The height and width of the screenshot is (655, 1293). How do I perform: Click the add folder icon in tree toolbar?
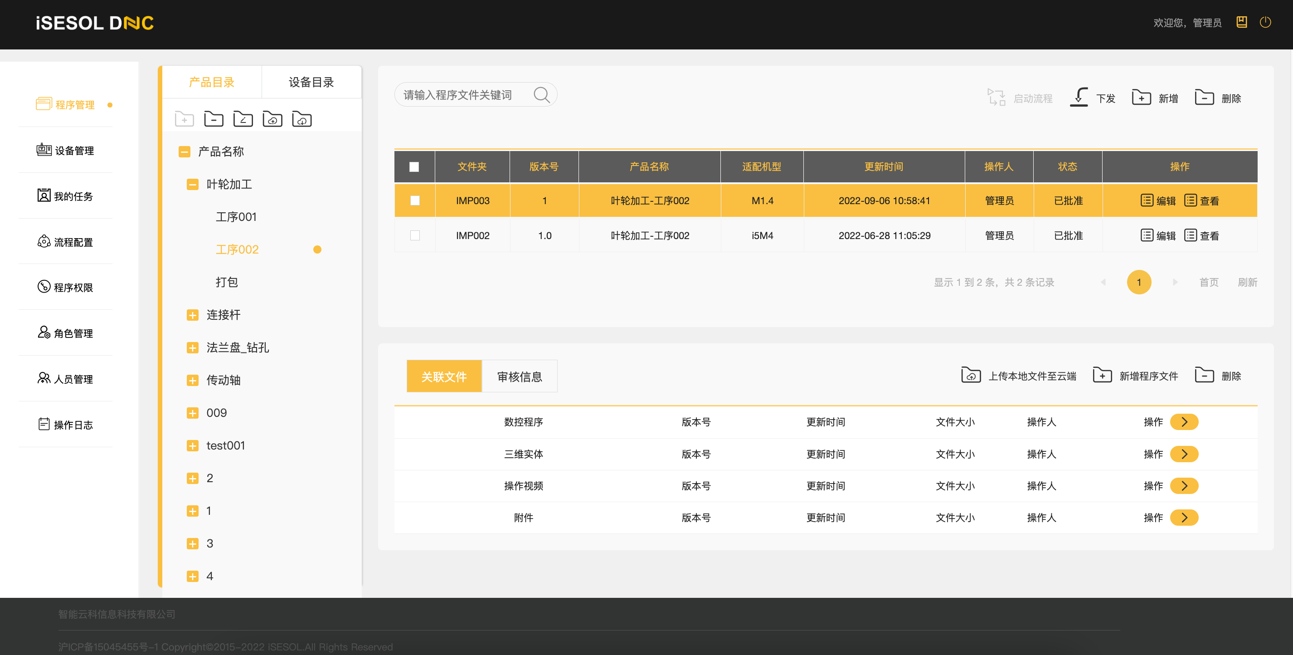click(x=184, y=120)
